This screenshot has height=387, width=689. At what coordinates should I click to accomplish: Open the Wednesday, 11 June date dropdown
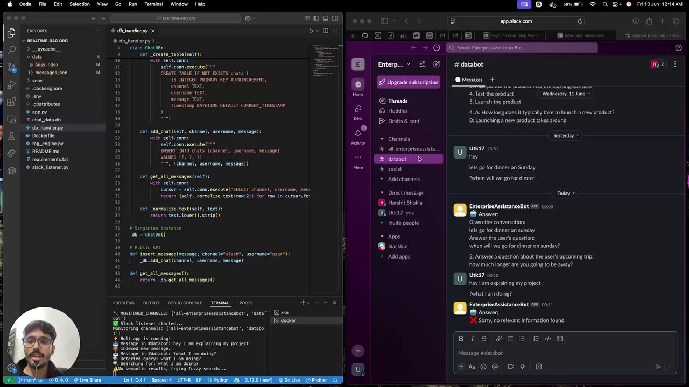click(566, 94)
